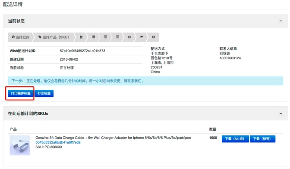Screen dimensions: 290x169
Task: Click the China country text
Action: pyautogui.click(x=155, y=72)
